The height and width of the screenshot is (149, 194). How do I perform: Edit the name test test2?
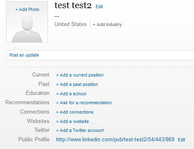[99, 7]
